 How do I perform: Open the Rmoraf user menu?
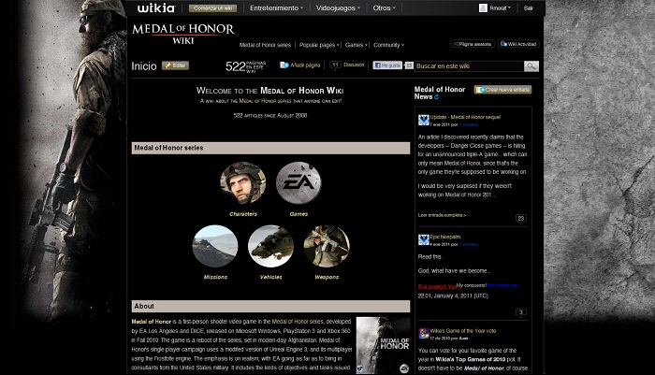501,7
